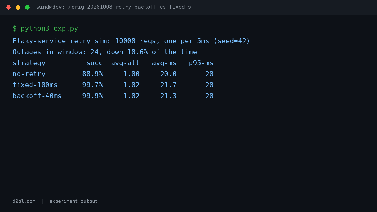Click the "avg-att" column header
Screen dimensions: 377x212
click(x=125, y=63)
